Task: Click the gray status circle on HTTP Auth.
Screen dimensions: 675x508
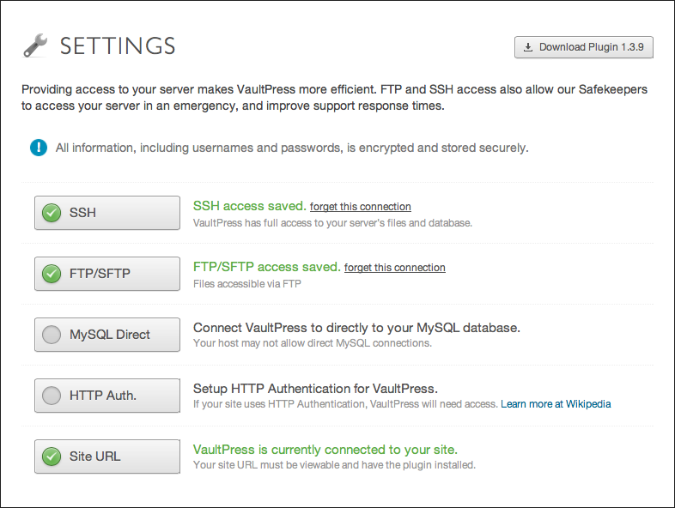Action: (x=52, y=396)
